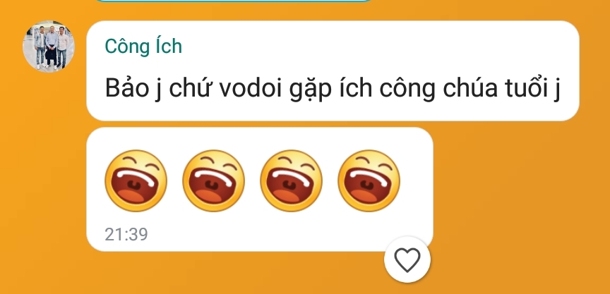Tap the 21:39 message timestamp
Image resolution: width=610 pixels, height=294 pixels.
(126, 235)
